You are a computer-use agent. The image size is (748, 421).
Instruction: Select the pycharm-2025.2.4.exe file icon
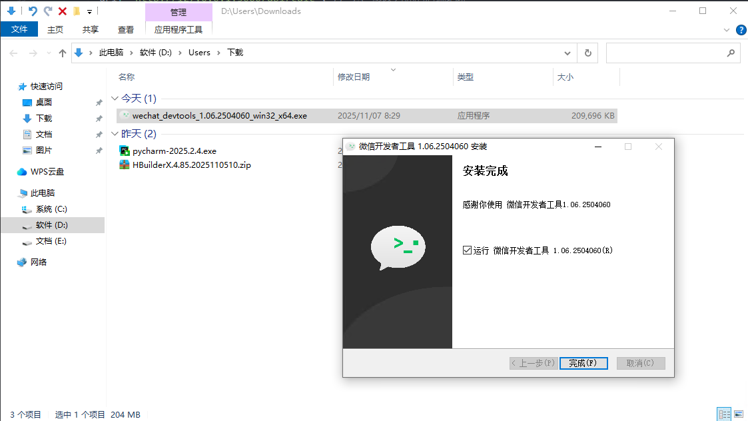pos(124,151)
